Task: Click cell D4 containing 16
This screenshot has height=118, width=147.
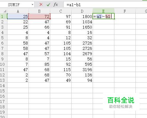Action: tap(82, 32)
